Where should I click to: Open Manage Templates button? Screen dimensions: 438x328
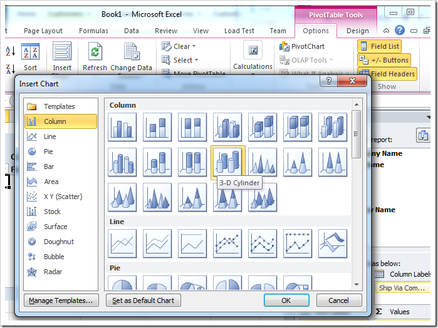pos(61,300)
